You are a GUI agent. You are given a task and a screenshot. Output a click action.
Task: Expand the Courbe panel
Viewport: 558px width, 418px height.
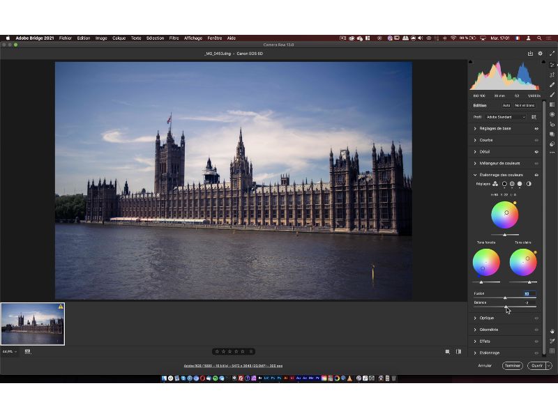point(485,140)
